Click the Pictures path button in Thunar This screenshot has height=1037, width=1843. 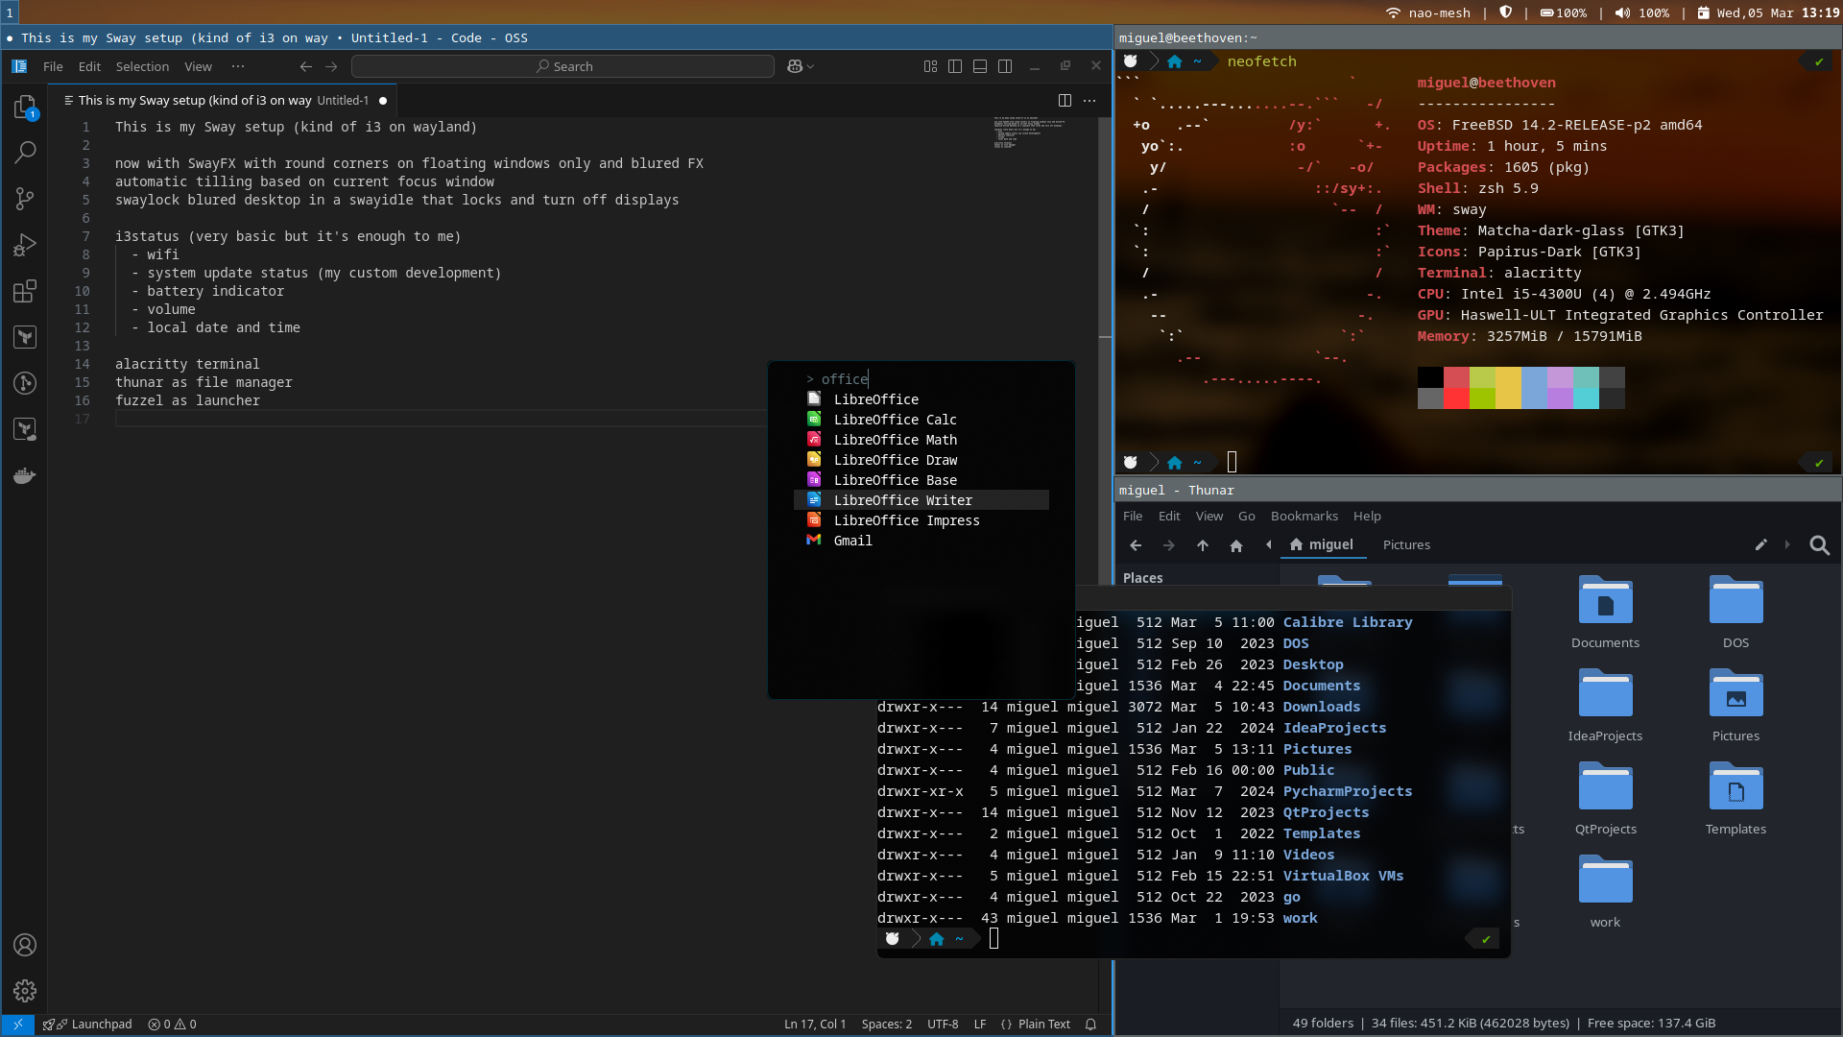(x=1406, y=544)
